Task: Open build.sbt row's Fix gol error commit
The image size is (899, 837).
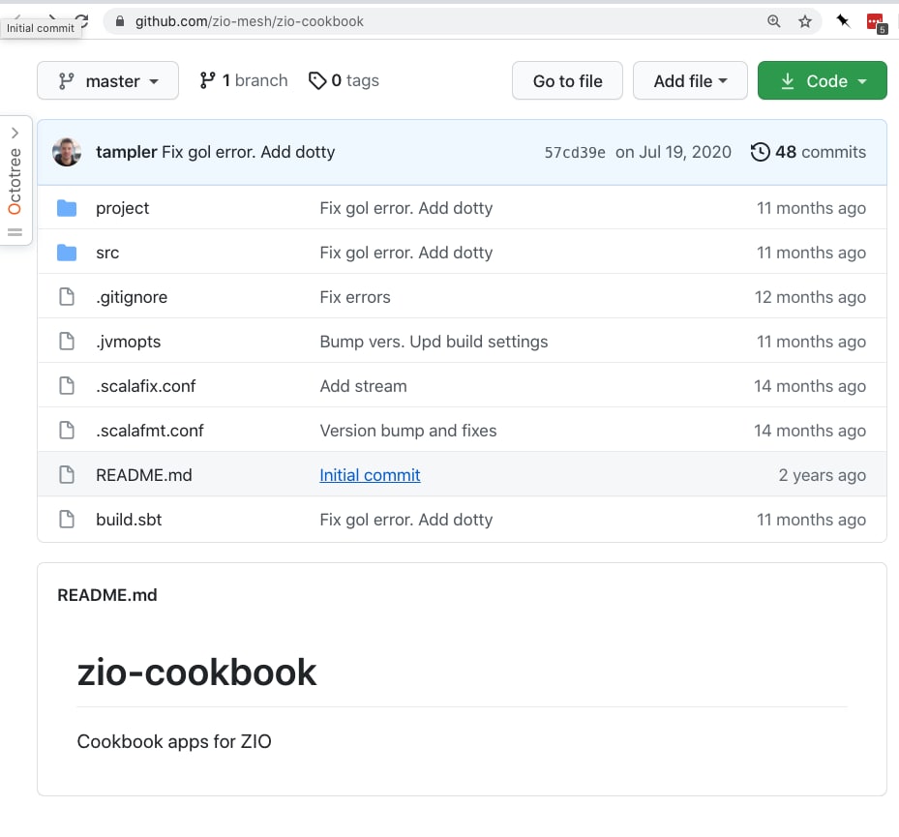Action: [x=405, y=520]
